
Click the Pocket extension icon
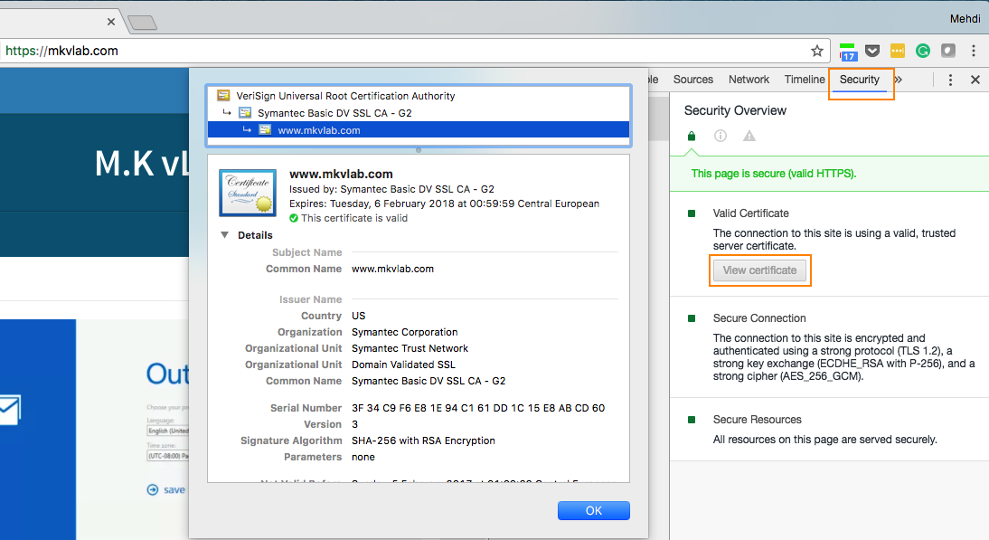click(872, 52)
